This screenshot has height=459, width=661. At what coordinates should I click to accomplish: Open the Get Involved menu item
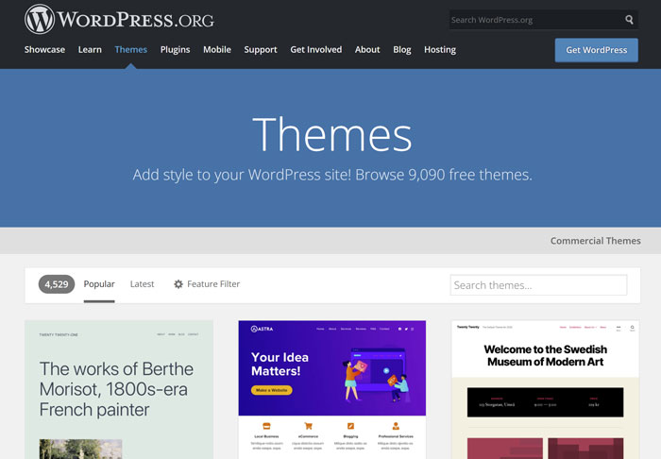[316, 50]
